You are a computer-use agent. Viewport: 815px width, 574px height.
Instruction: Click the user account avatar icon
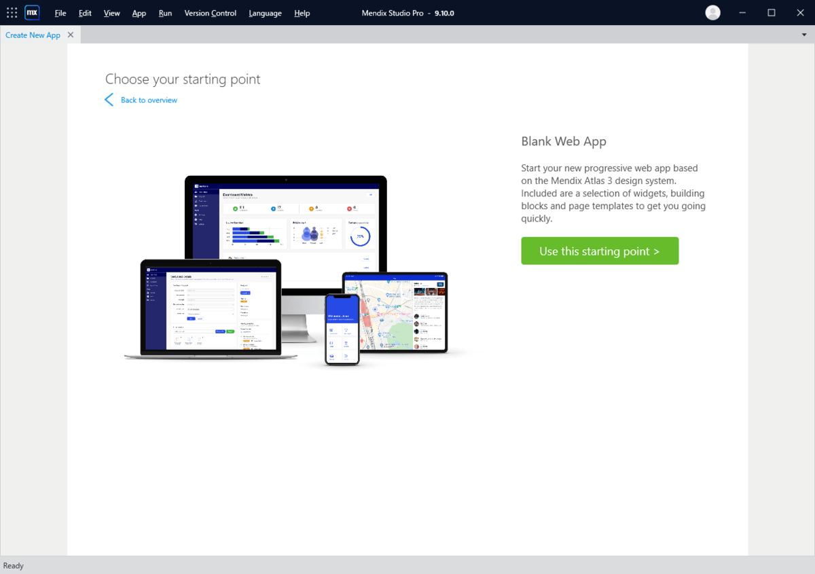[712, 12]
